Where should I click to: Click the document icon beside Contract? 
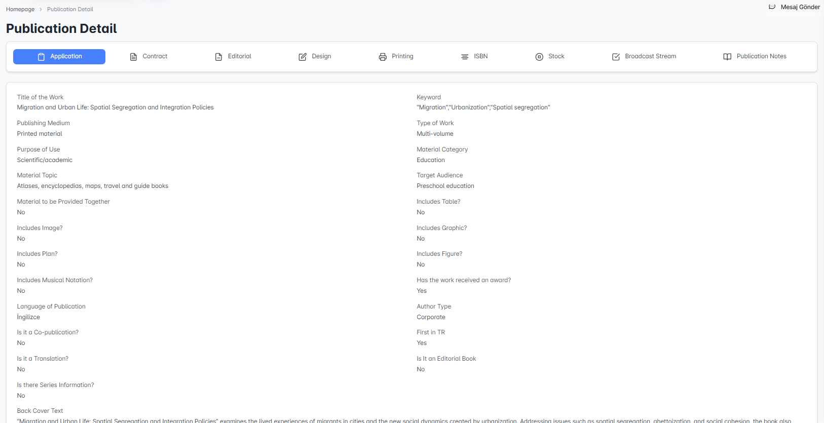coord(133,57)
